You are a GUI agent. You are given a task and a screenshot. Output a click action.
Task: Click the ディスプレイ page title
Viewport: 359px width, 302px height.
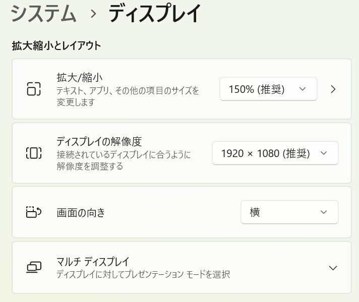155,14
